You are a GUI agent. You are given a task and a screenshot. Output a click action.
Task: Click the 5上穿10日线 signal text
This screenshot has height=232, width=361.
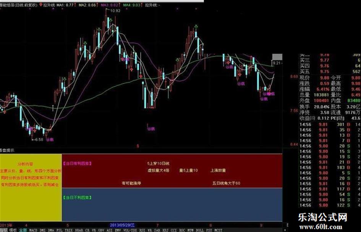point(159,163)
